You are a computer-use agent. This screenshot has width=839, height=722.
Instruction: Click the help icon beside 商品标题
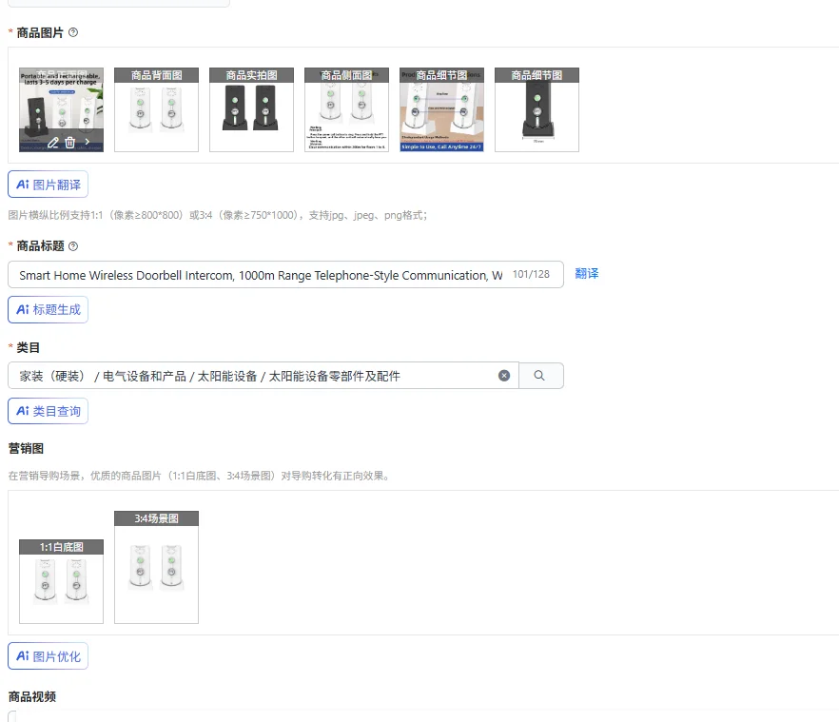pyautogui.click(x=73, y=246)
